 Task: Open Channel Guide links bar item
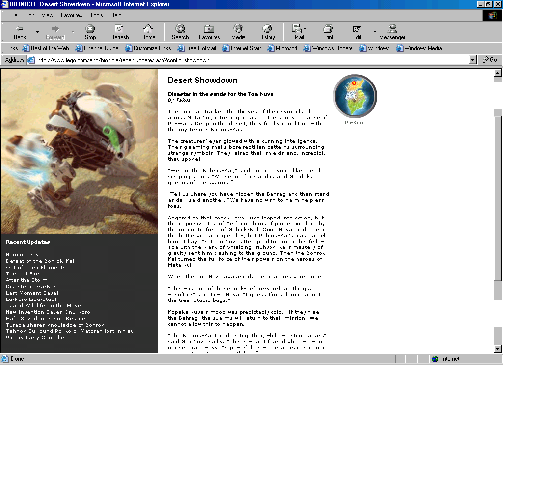97,48
